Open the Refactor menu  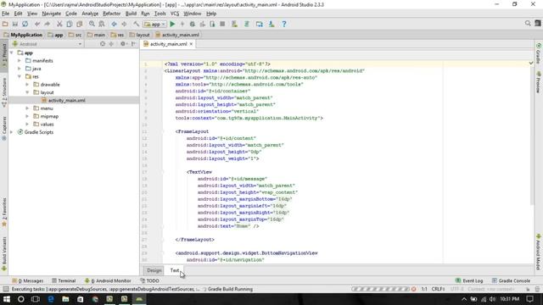click(111, 14)
